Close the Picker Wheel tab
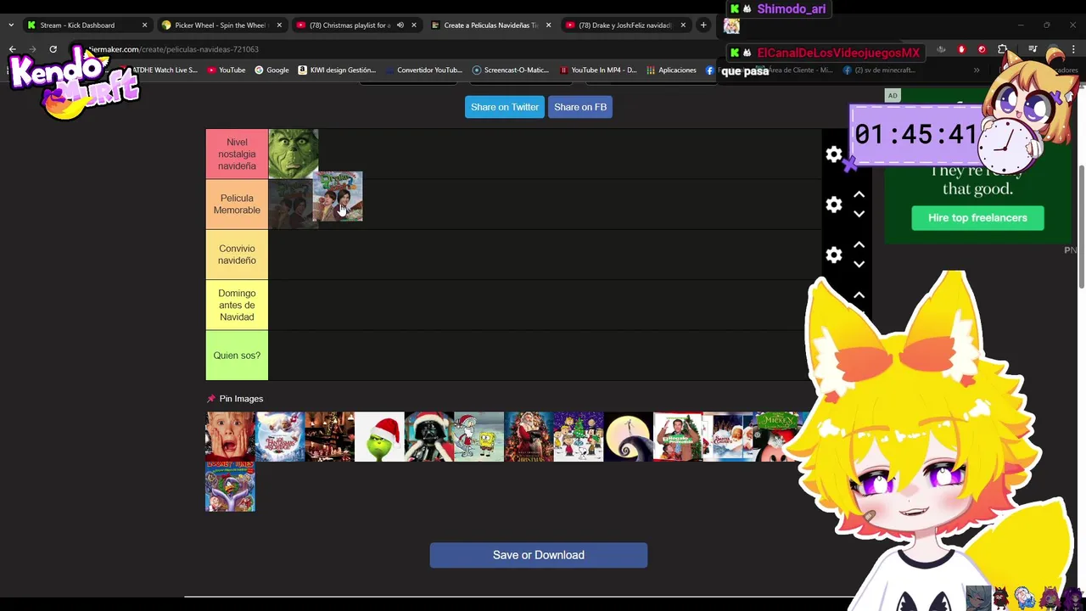The image size is (1086, 611). pos(279,25)
